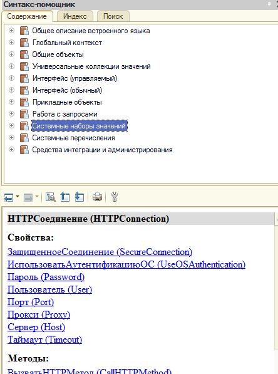This screenshot has width=278, height=374.
Task: Switch to the Поиск tab
Action: [113, 16]
